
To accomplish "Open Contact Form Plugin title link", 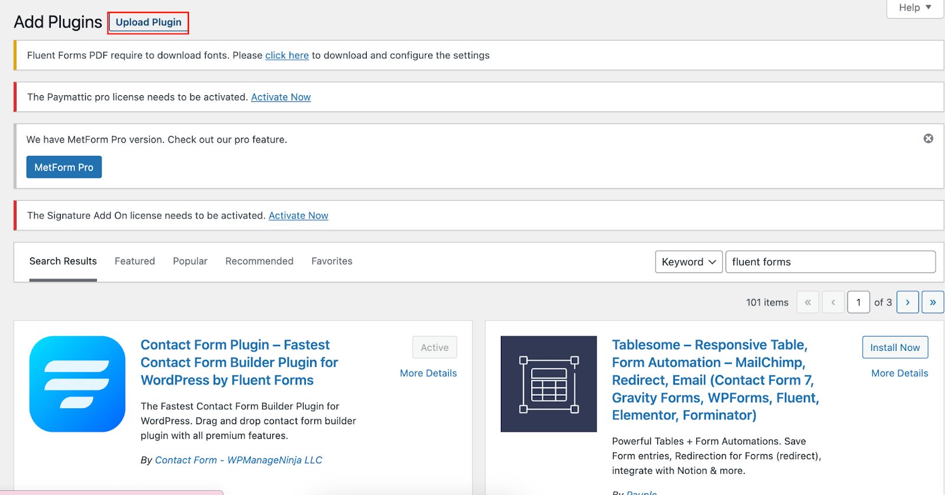I will pos(239,362).
